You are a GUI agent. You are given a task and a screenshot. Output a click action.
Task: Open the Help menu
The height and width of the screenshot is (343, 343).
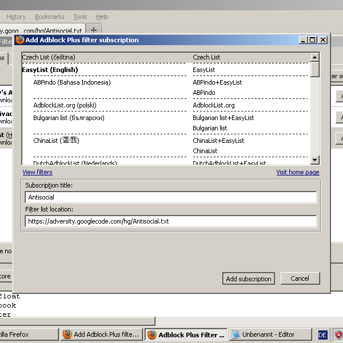pos(102,17)
